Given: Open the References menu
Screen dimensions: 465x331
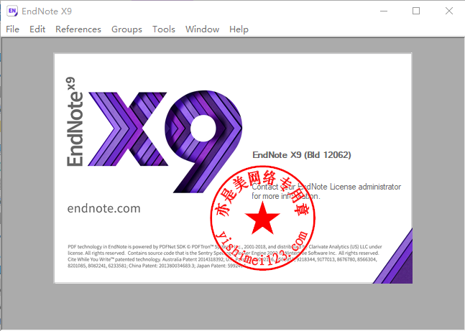Looking at the screenshot, I should click(78, 29).
